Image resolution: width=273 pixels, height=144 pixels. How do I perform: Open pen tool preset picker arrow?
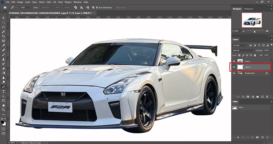coord(16,7)
